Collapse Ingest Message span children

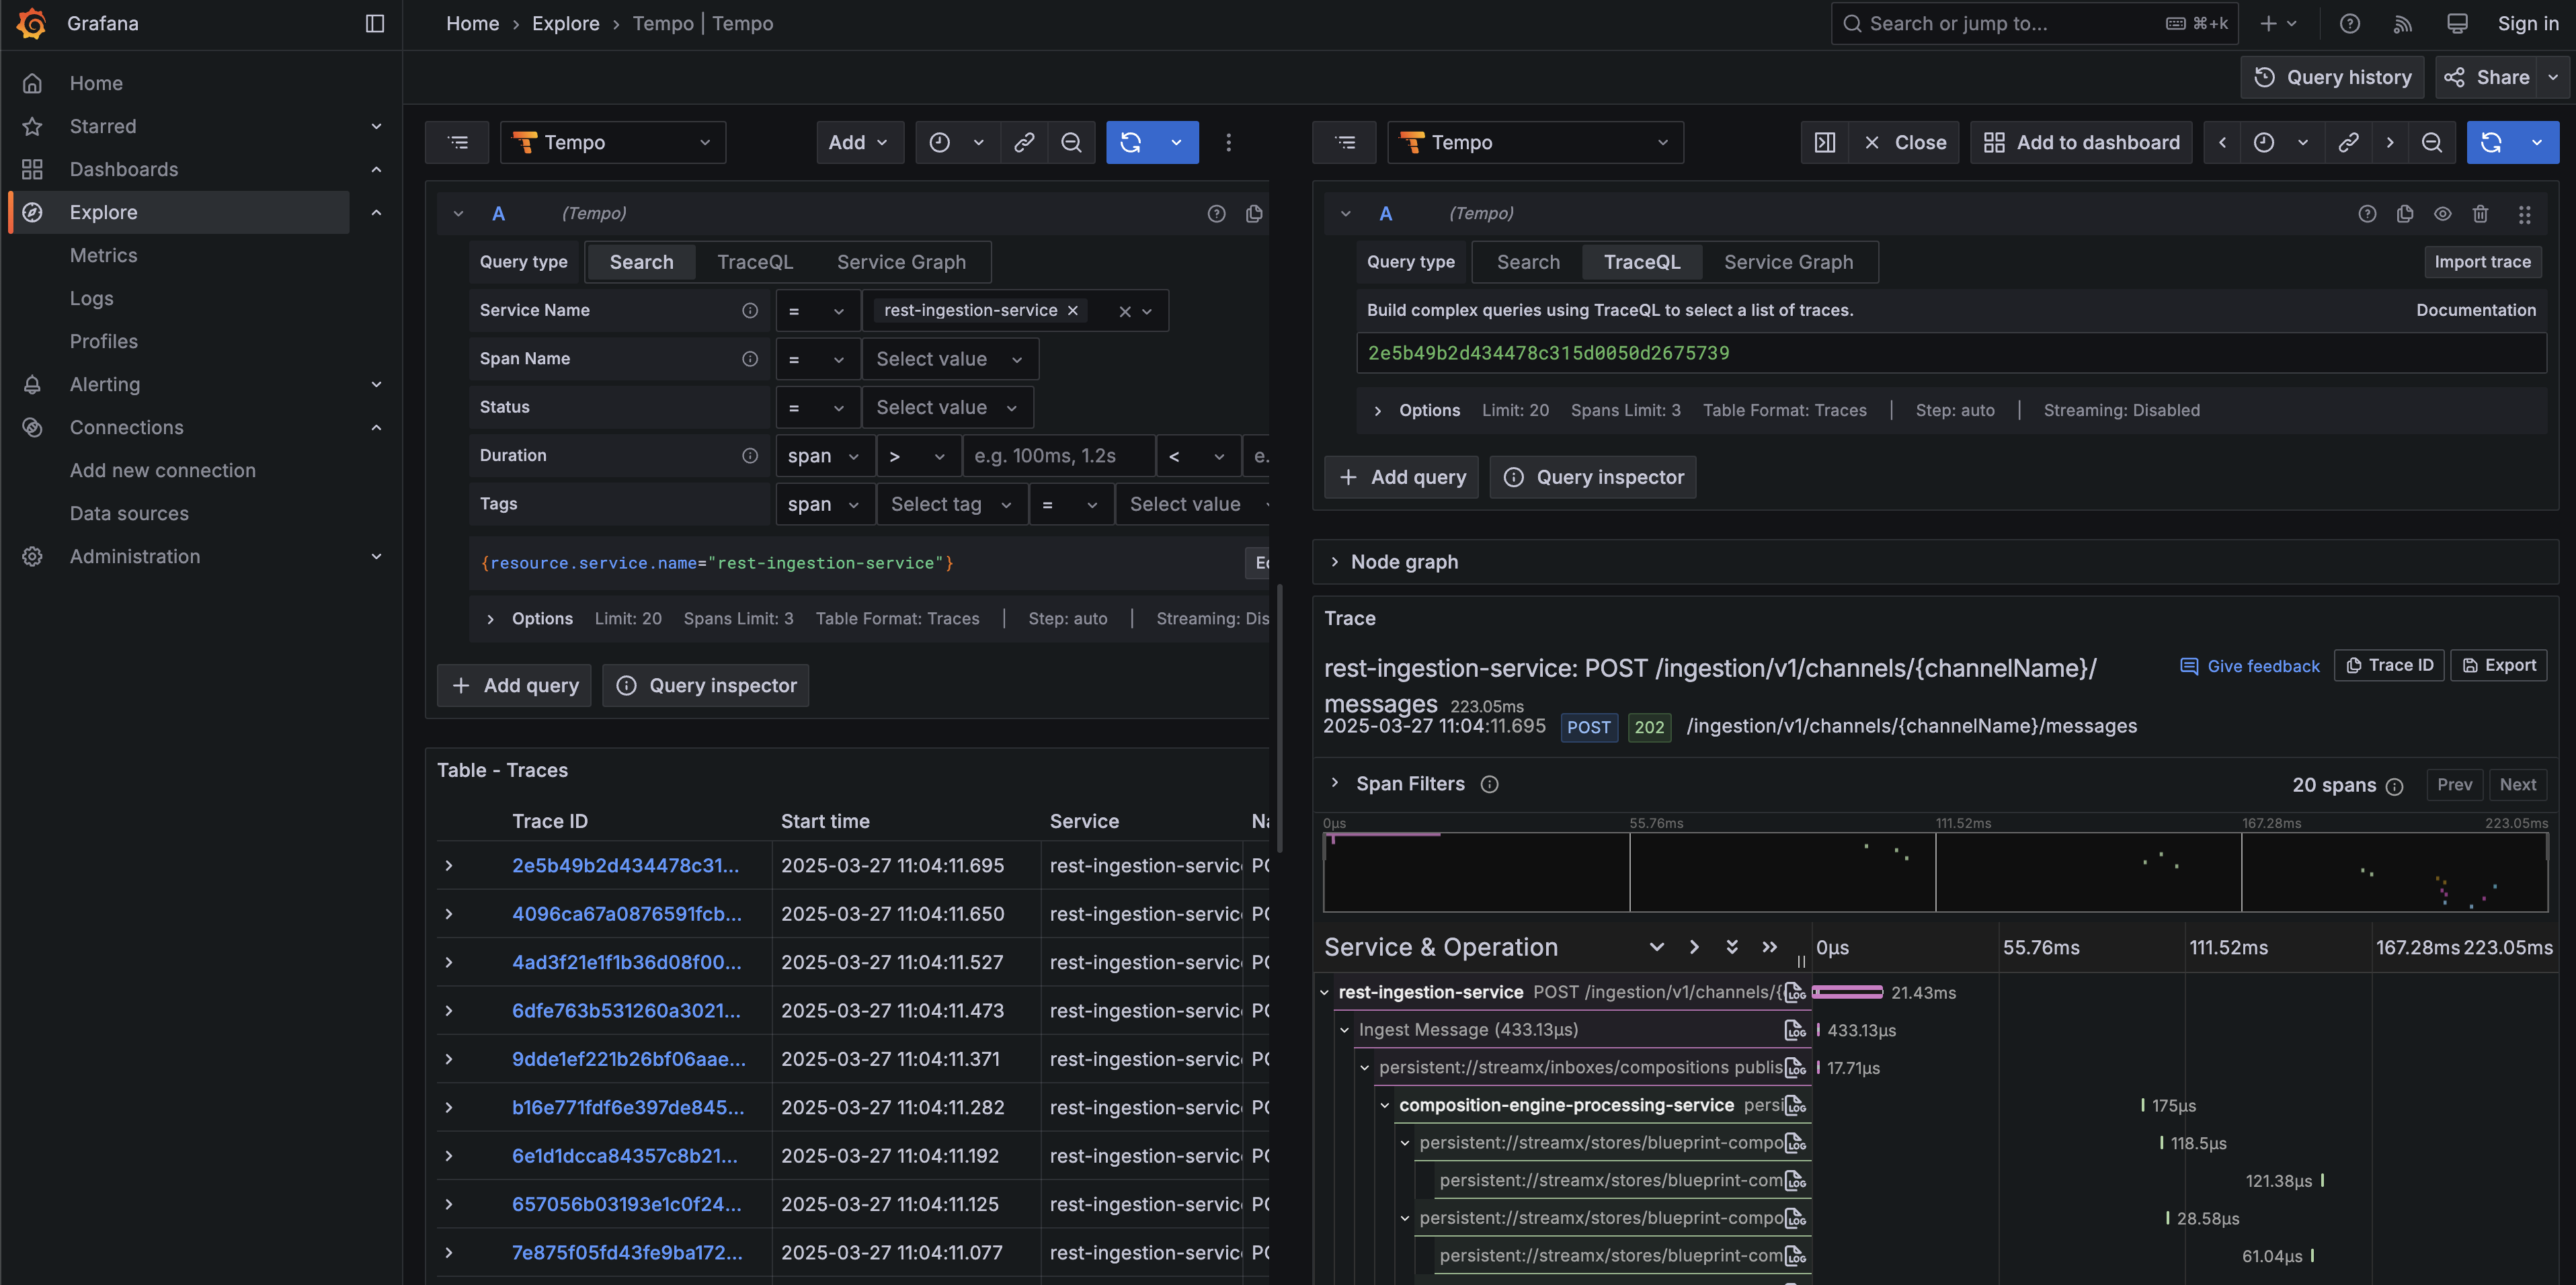coord(1345,1030)
